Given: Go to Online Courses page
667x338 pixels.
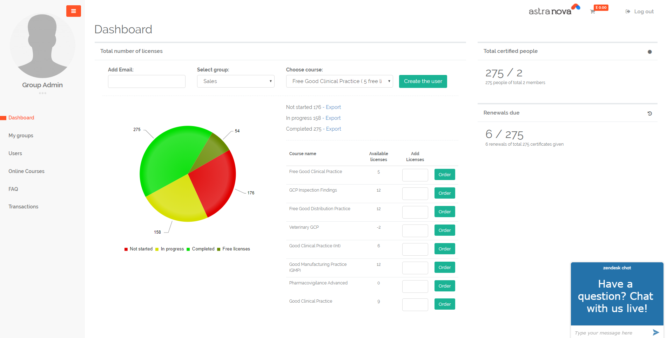Looking at the screenshot, I should coord(27,171).
